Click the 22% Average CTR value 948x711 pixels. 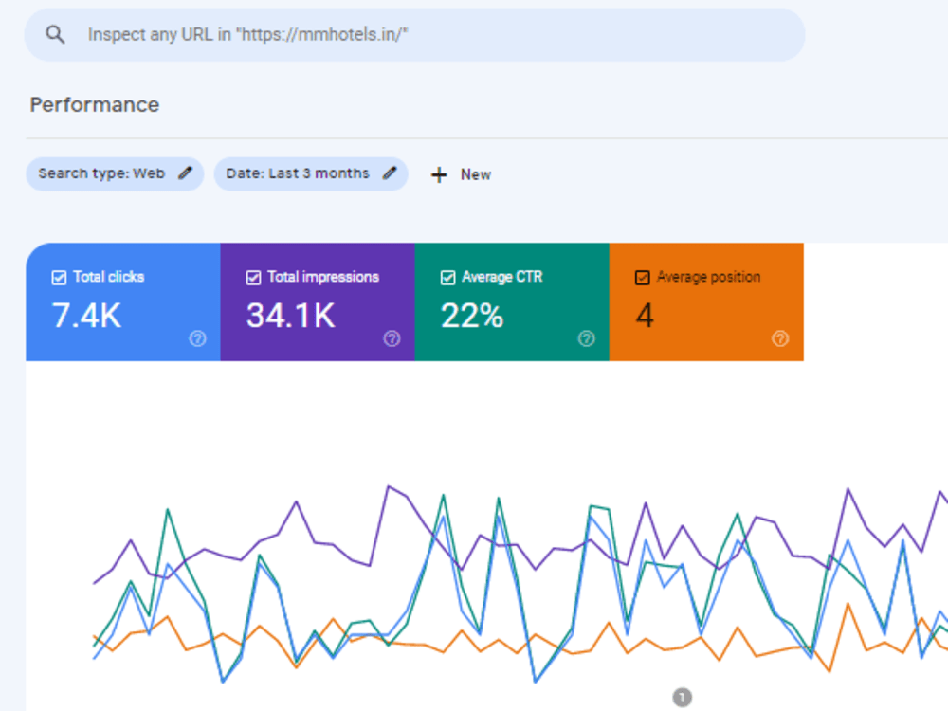pos(472,316)
